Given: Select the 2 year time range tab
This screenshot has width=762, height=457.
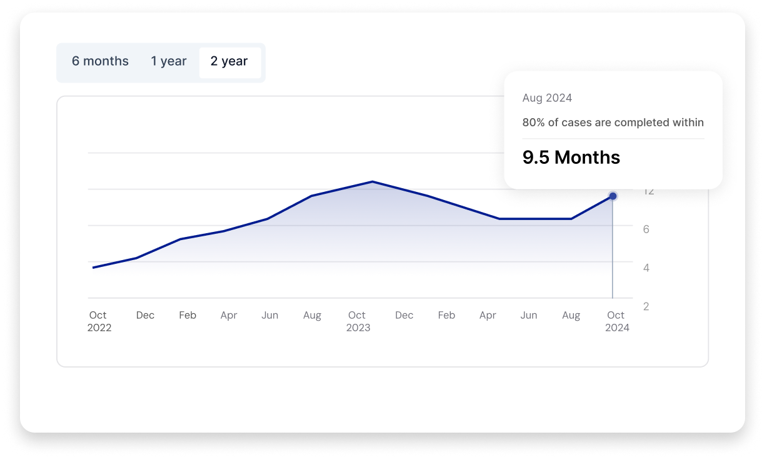Looking at the screenshot, I should pos(229,62).
